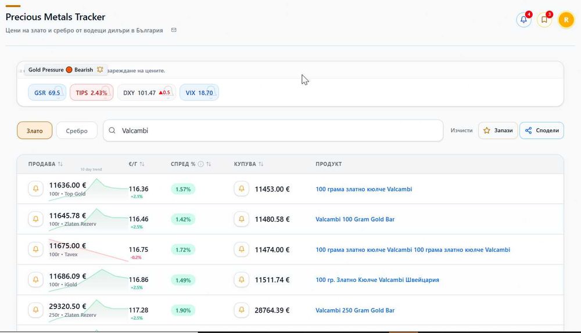Screen dimensions: 581x333
Task: Open Tavex 100 грама златно кюлче link
Action: (x=413, y=249)
